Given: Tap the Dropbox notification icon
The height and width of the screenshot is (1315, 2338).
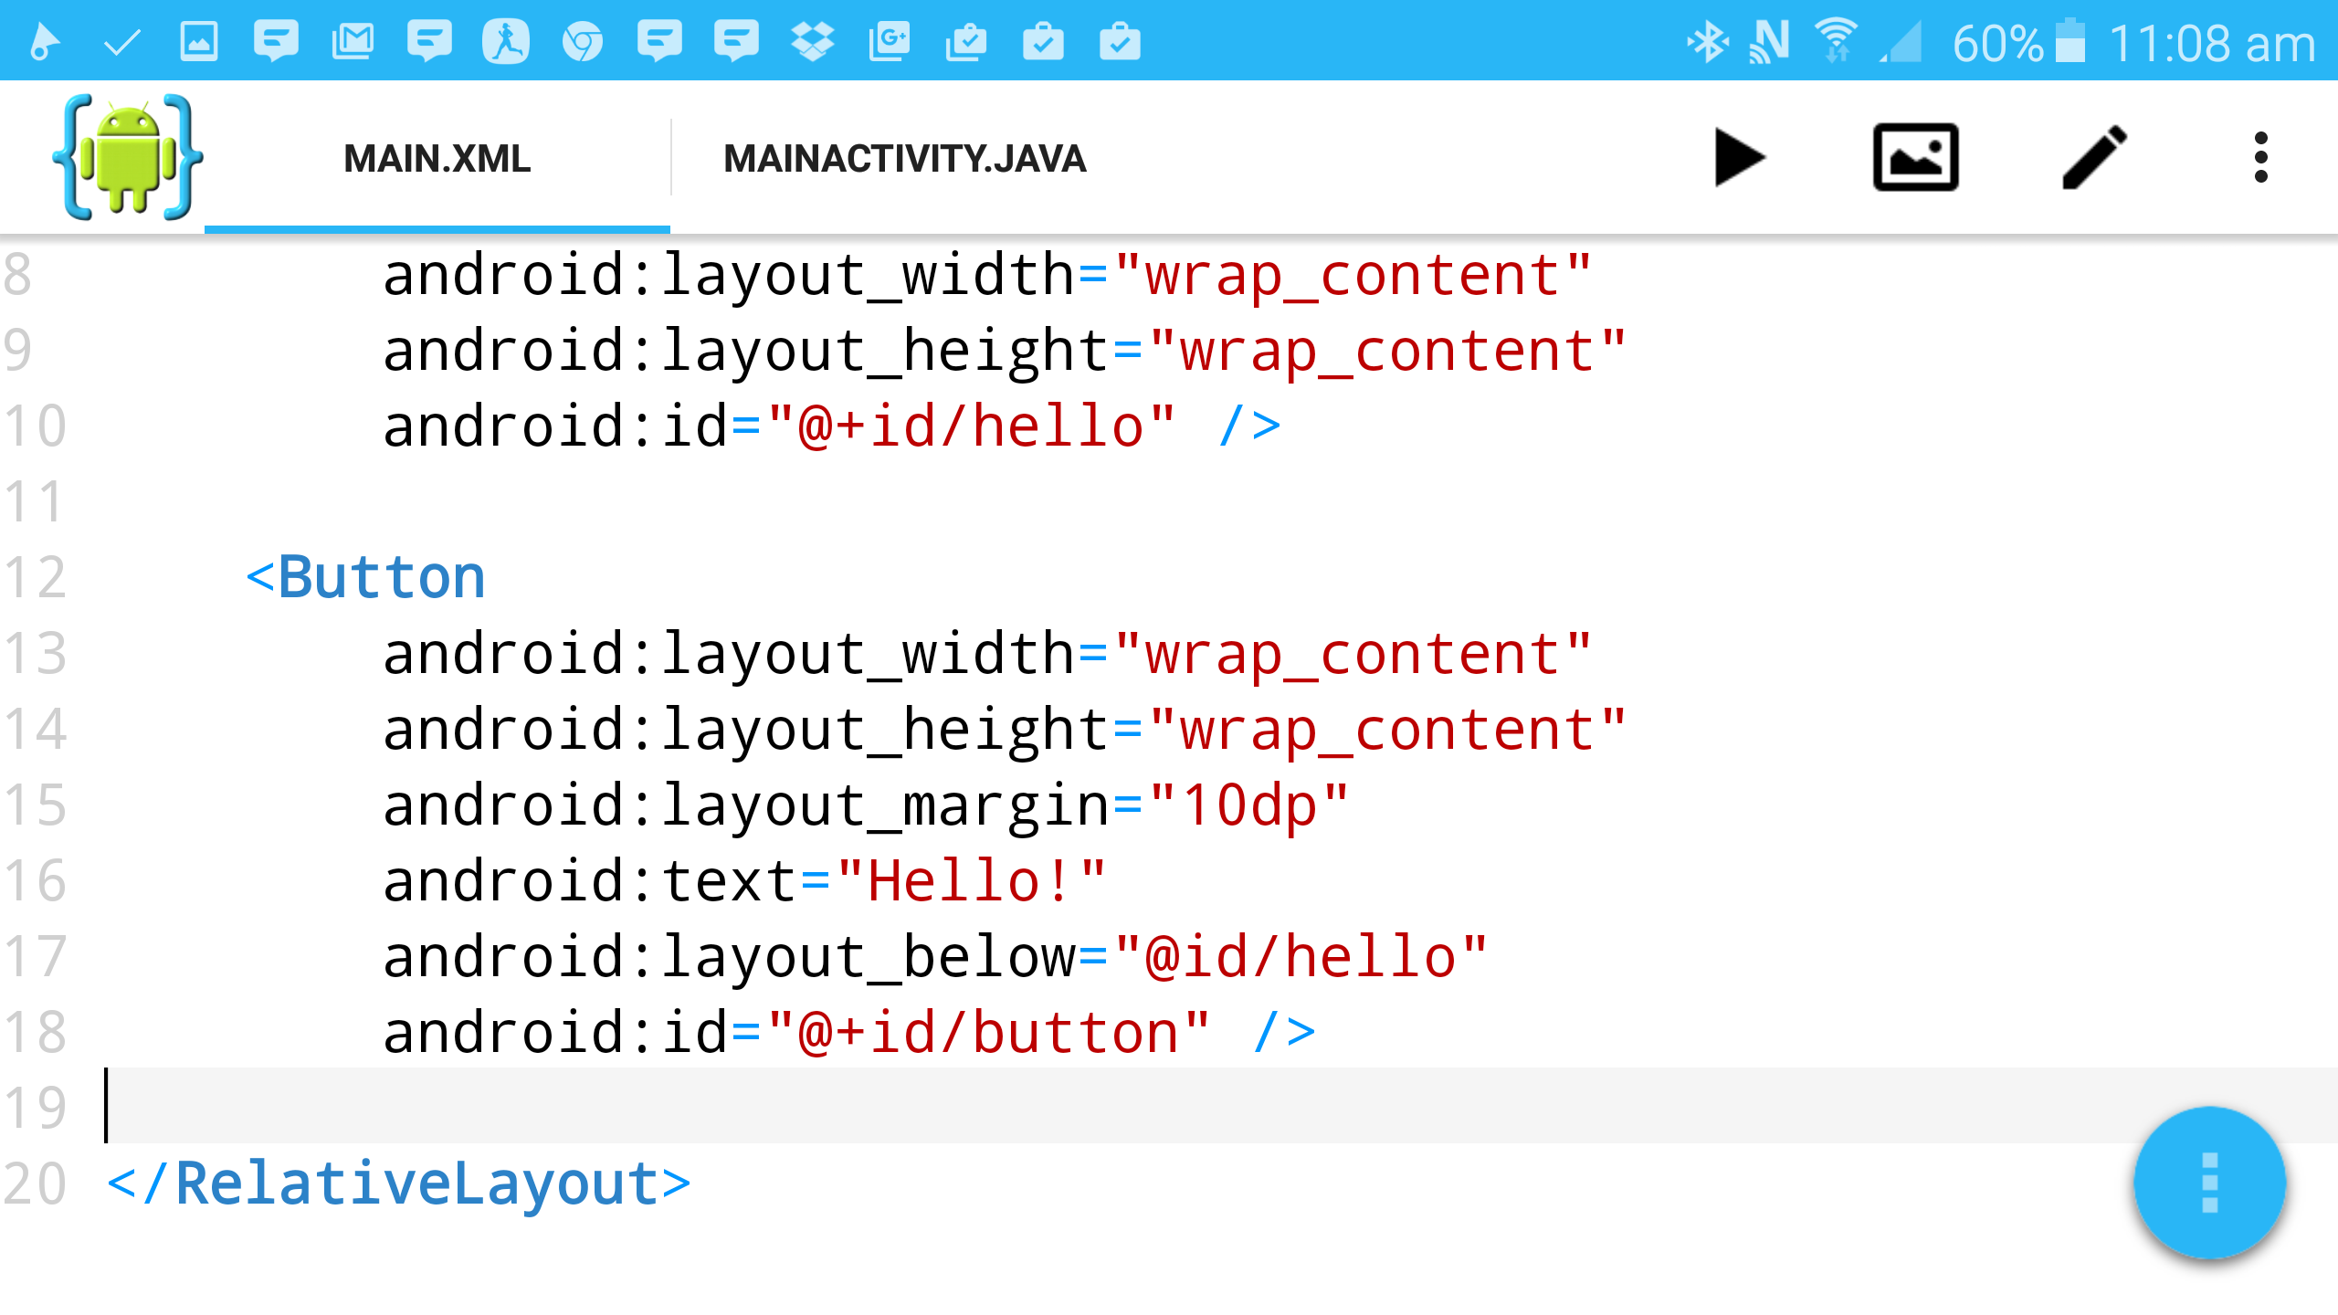Looking at the screenshot, I should [813, 42].
